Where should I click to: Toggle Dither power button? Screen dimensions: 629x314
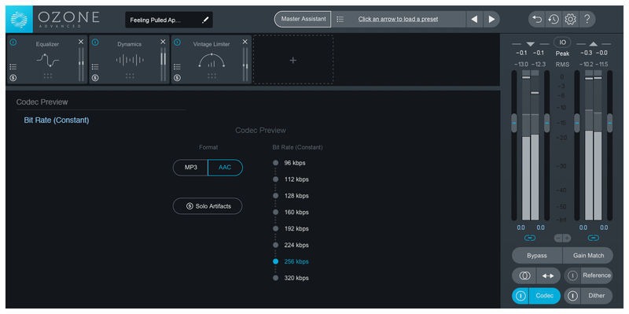click(573, 296)
